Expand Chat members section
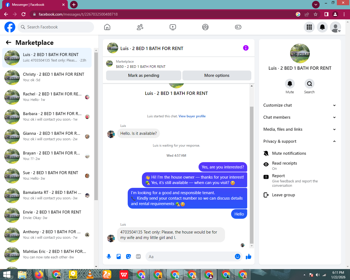The width and height of the screenshot is (350, 280). (300, 117)
